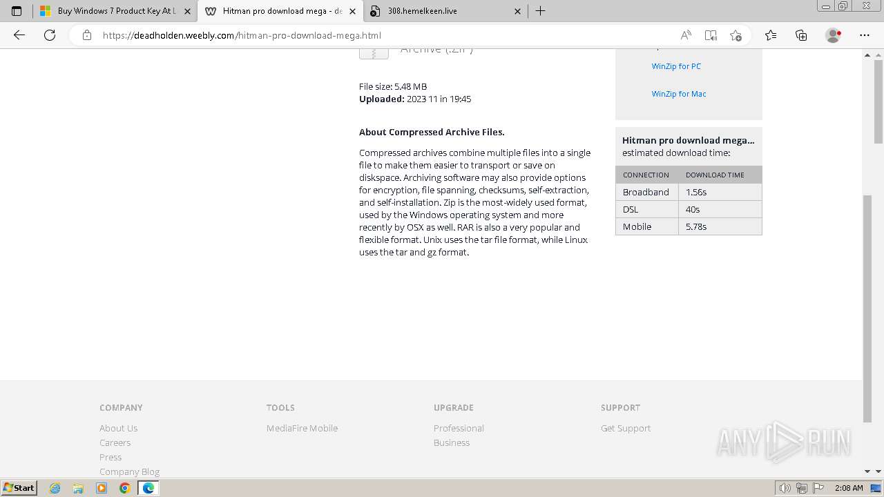This screenshot has width=884, height=497.
Task: View site information lock icon
Action: coord(87,35)
